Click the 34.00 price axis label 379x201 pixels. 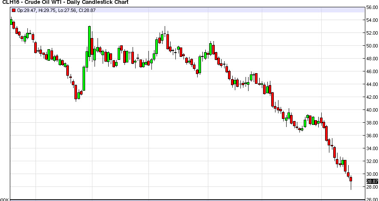click(372, 148)
